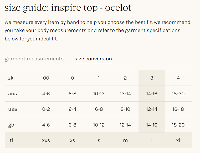This screenshot has height=153, width=200.
Task: Click the usa 0-2 cell
Action: tap(46, 109)
